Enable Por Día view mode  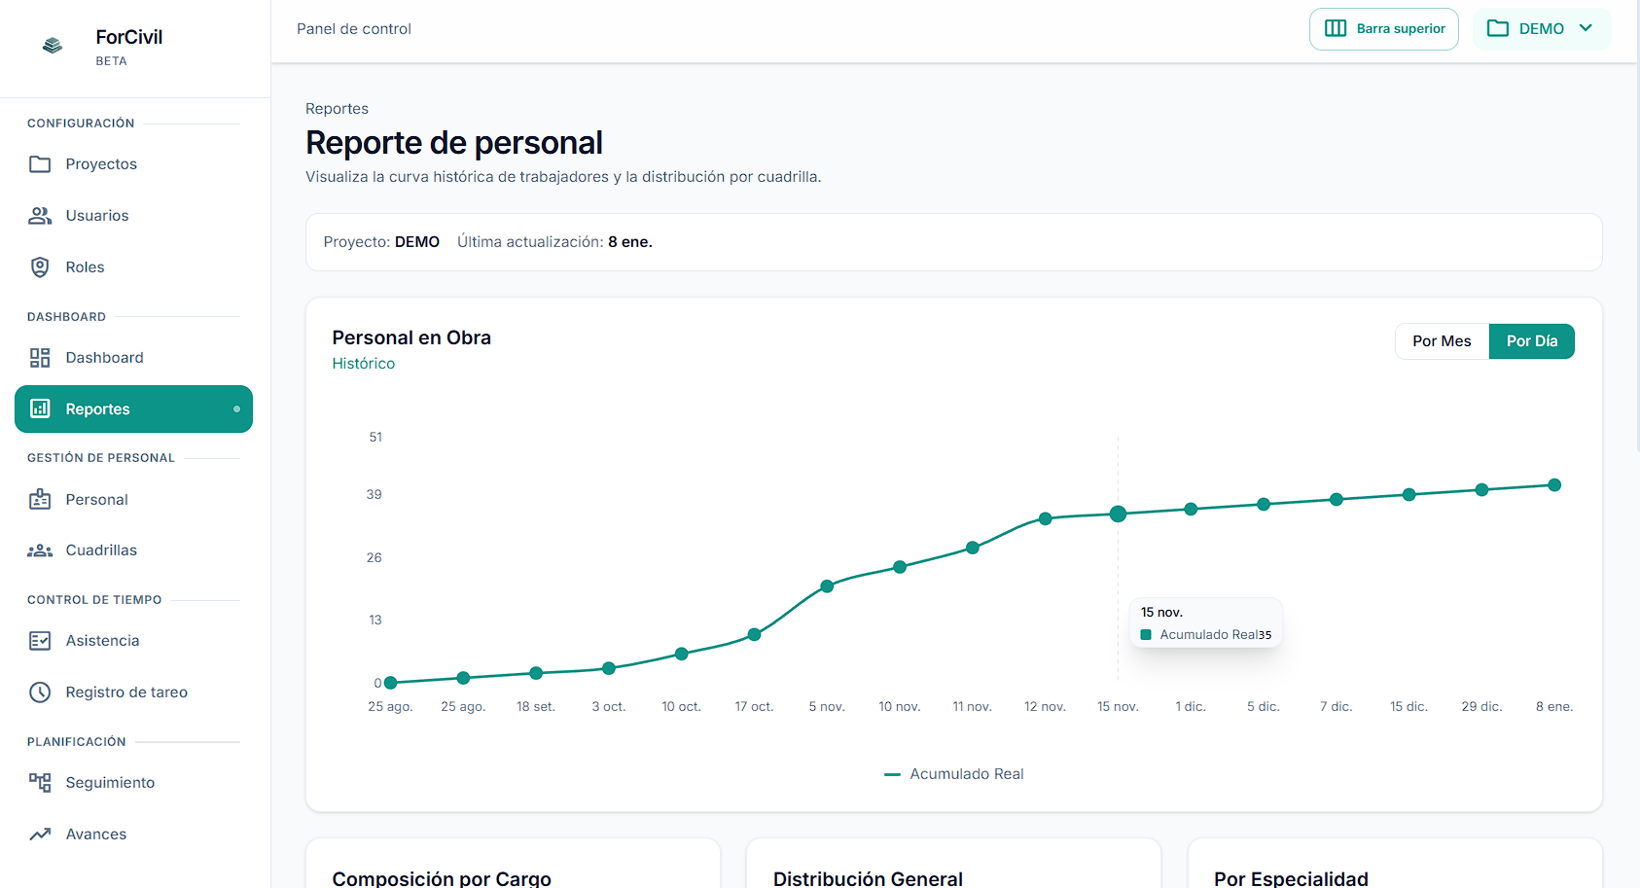[x=1531, y=340]
